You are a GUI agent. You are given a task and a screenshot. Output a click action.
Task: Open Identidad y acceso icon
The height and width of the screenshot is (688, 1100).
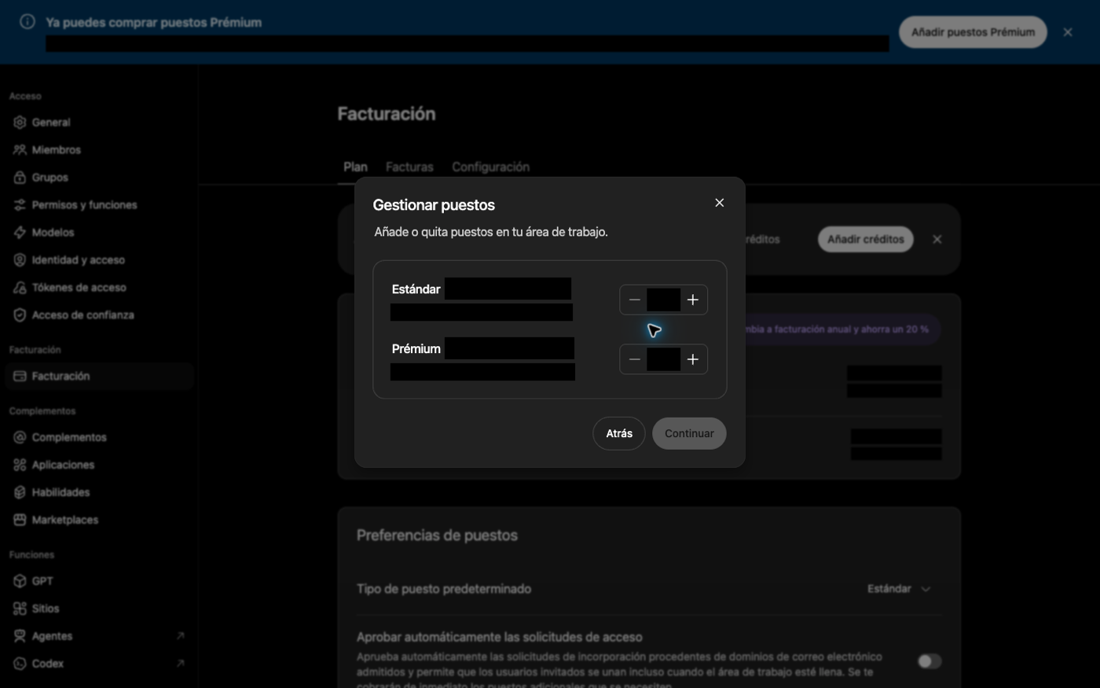tap(20, 260)
